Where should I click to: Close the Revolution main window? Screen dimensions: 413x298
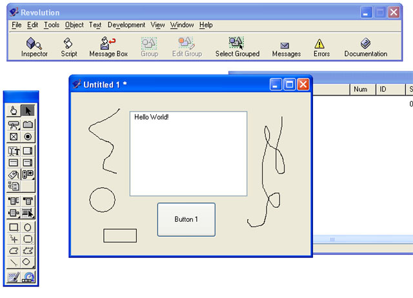[x=394, y=12]
